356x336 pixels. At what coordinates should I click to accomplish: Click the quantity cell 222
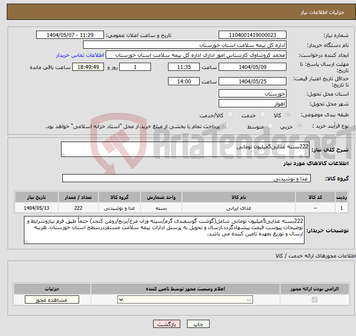(78, 208)
